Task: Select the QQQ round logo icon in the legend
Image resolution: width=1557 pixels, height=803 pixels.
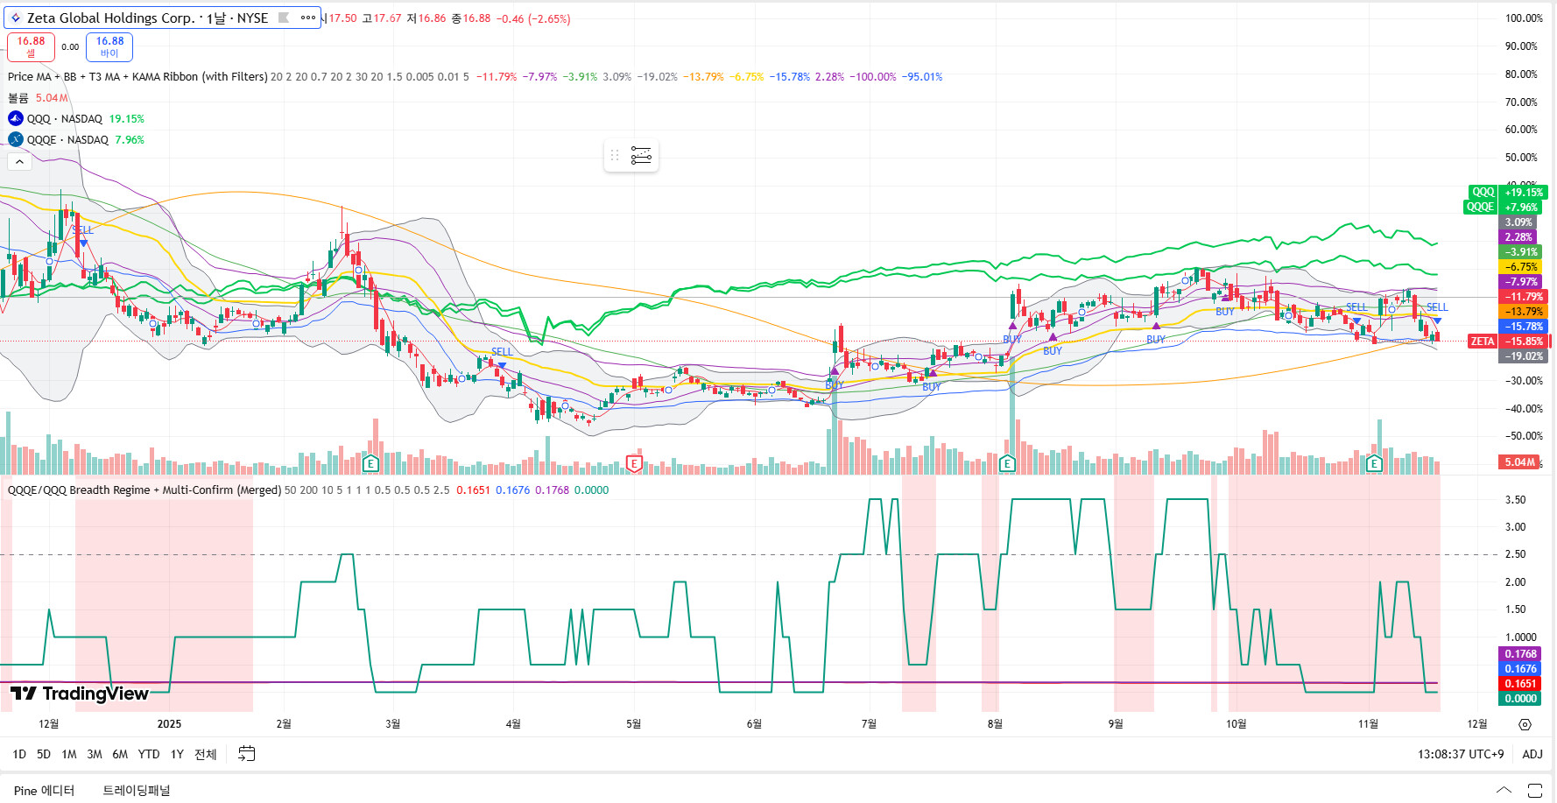Action: pos(16,118)
